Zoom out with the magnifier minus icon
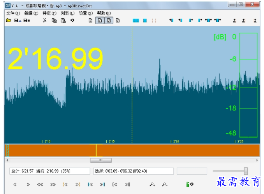This screenshot has height=194, width=264. (165, 184)
